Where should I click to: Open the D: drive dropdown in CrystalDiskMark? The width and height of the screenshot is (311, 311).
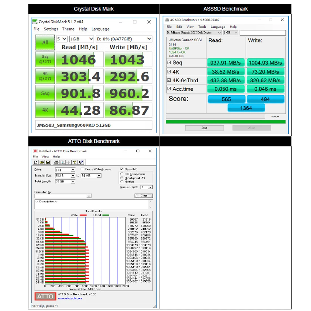point(124,39)
